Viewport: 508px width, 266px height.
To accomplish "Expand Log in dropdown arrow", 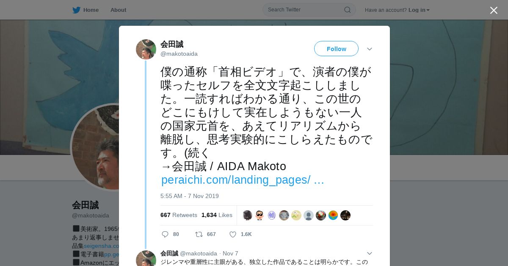I will (428, 10).
